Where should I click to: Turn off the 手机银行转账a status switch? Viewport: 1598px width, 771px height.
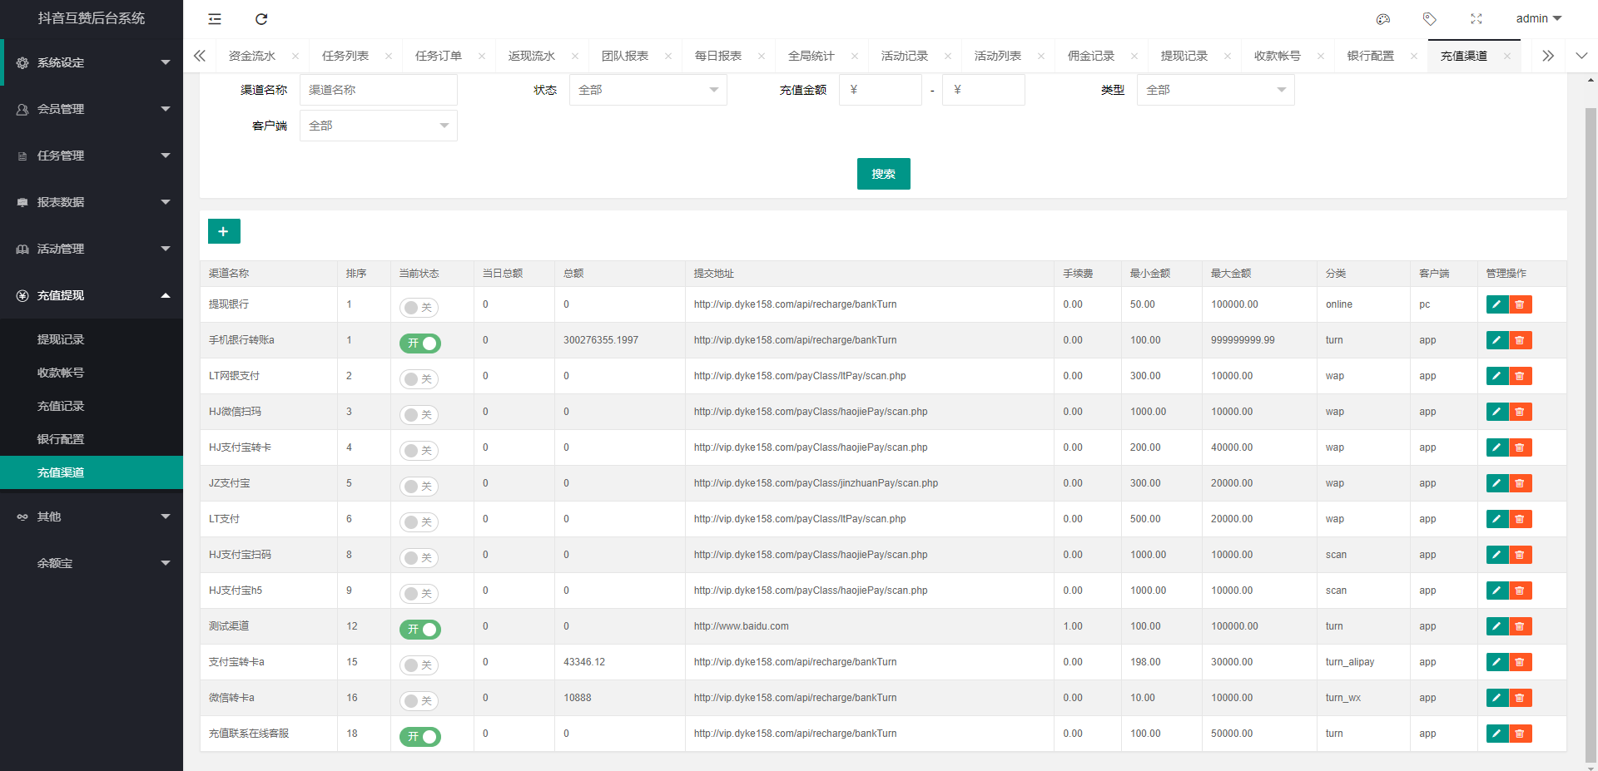point(420,343)
